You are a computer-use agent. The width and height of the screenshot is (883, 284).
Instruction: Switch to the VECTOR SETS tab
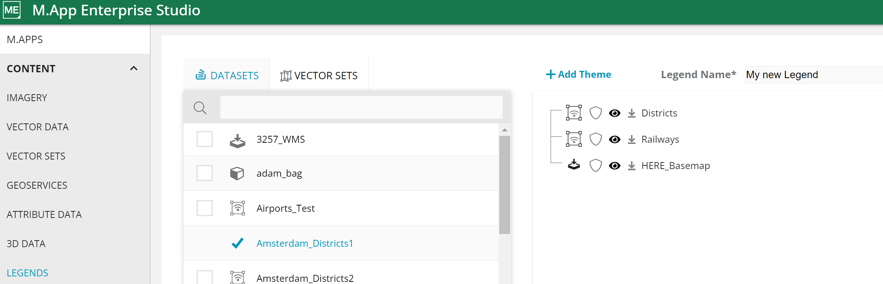[319, 75]
